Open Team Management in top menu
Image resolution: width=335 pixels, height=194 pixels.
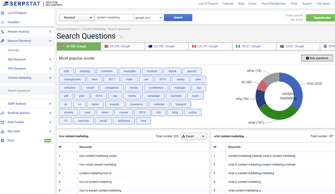[272, 4]
